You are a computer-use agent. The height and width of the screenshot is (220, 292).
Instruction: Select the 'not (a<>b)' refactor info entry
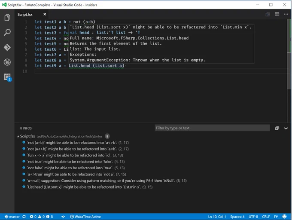click(x=78, y=149)
